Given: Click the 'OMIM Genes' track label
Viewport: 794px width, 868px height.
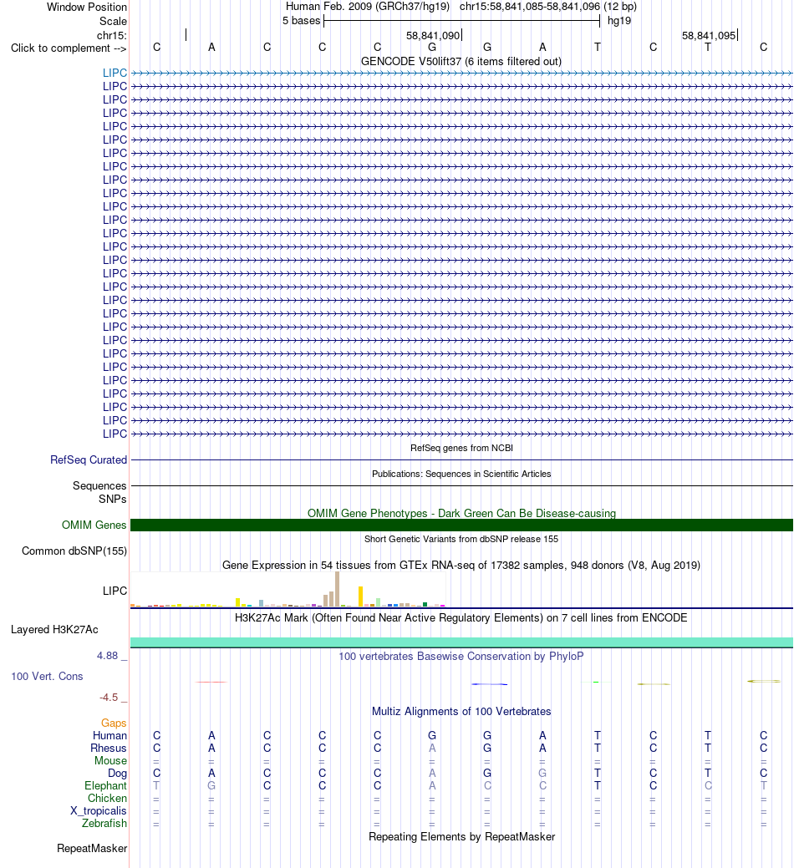Looking at the screenshot, I should (x=94, y=525).
